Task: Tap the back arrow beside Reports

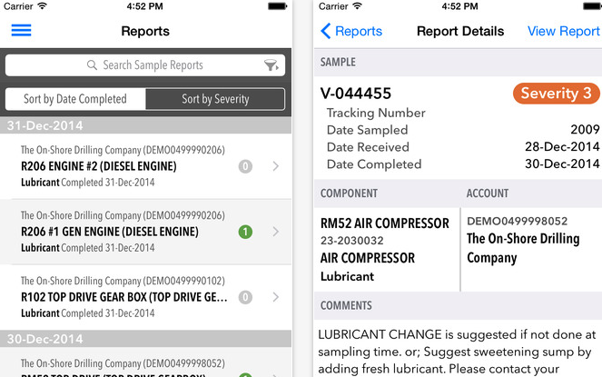Action: (x=326, y=31)
